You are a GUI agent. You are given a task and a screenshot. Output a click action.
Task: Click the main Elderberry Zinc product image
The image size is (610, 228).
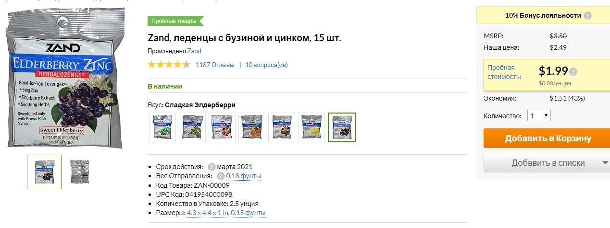tap(65, 78)
